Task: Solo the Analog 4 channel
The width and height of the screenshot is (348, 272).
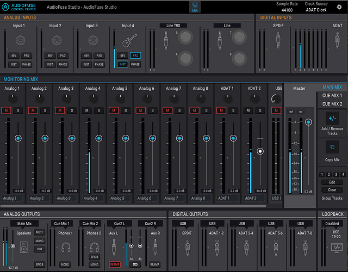Action: coord(99,110)
